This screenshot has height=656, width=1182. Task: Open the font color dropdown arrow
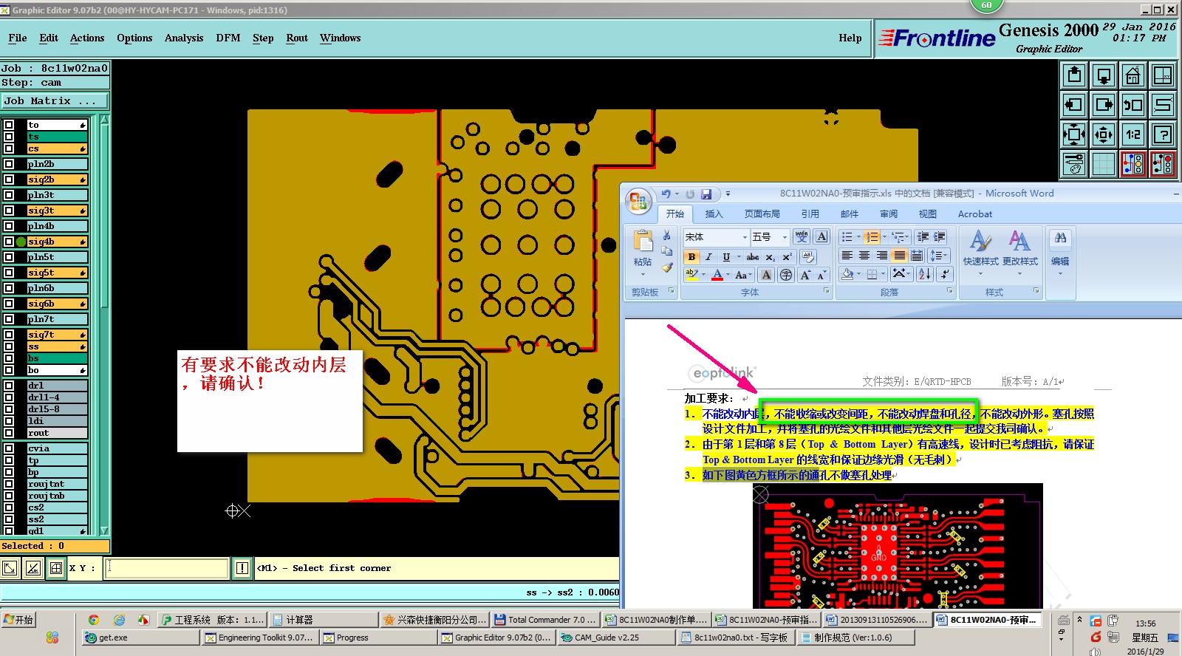tap(728, 275)
